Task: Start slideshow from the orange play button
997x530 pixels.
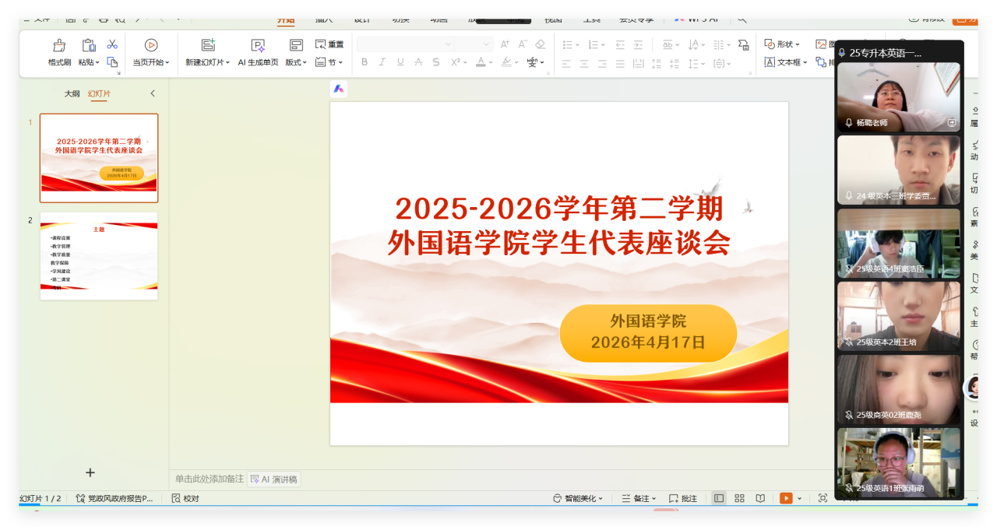Action: (x=786, y=498)
